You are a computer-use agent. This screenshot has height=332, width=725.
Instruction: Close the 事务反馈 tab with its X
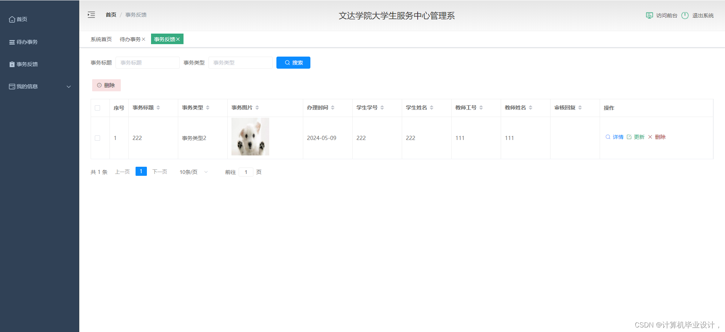[178, 39]
